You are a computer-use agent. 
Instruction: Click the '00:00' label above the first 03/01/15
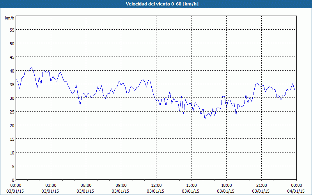(16, 186)
